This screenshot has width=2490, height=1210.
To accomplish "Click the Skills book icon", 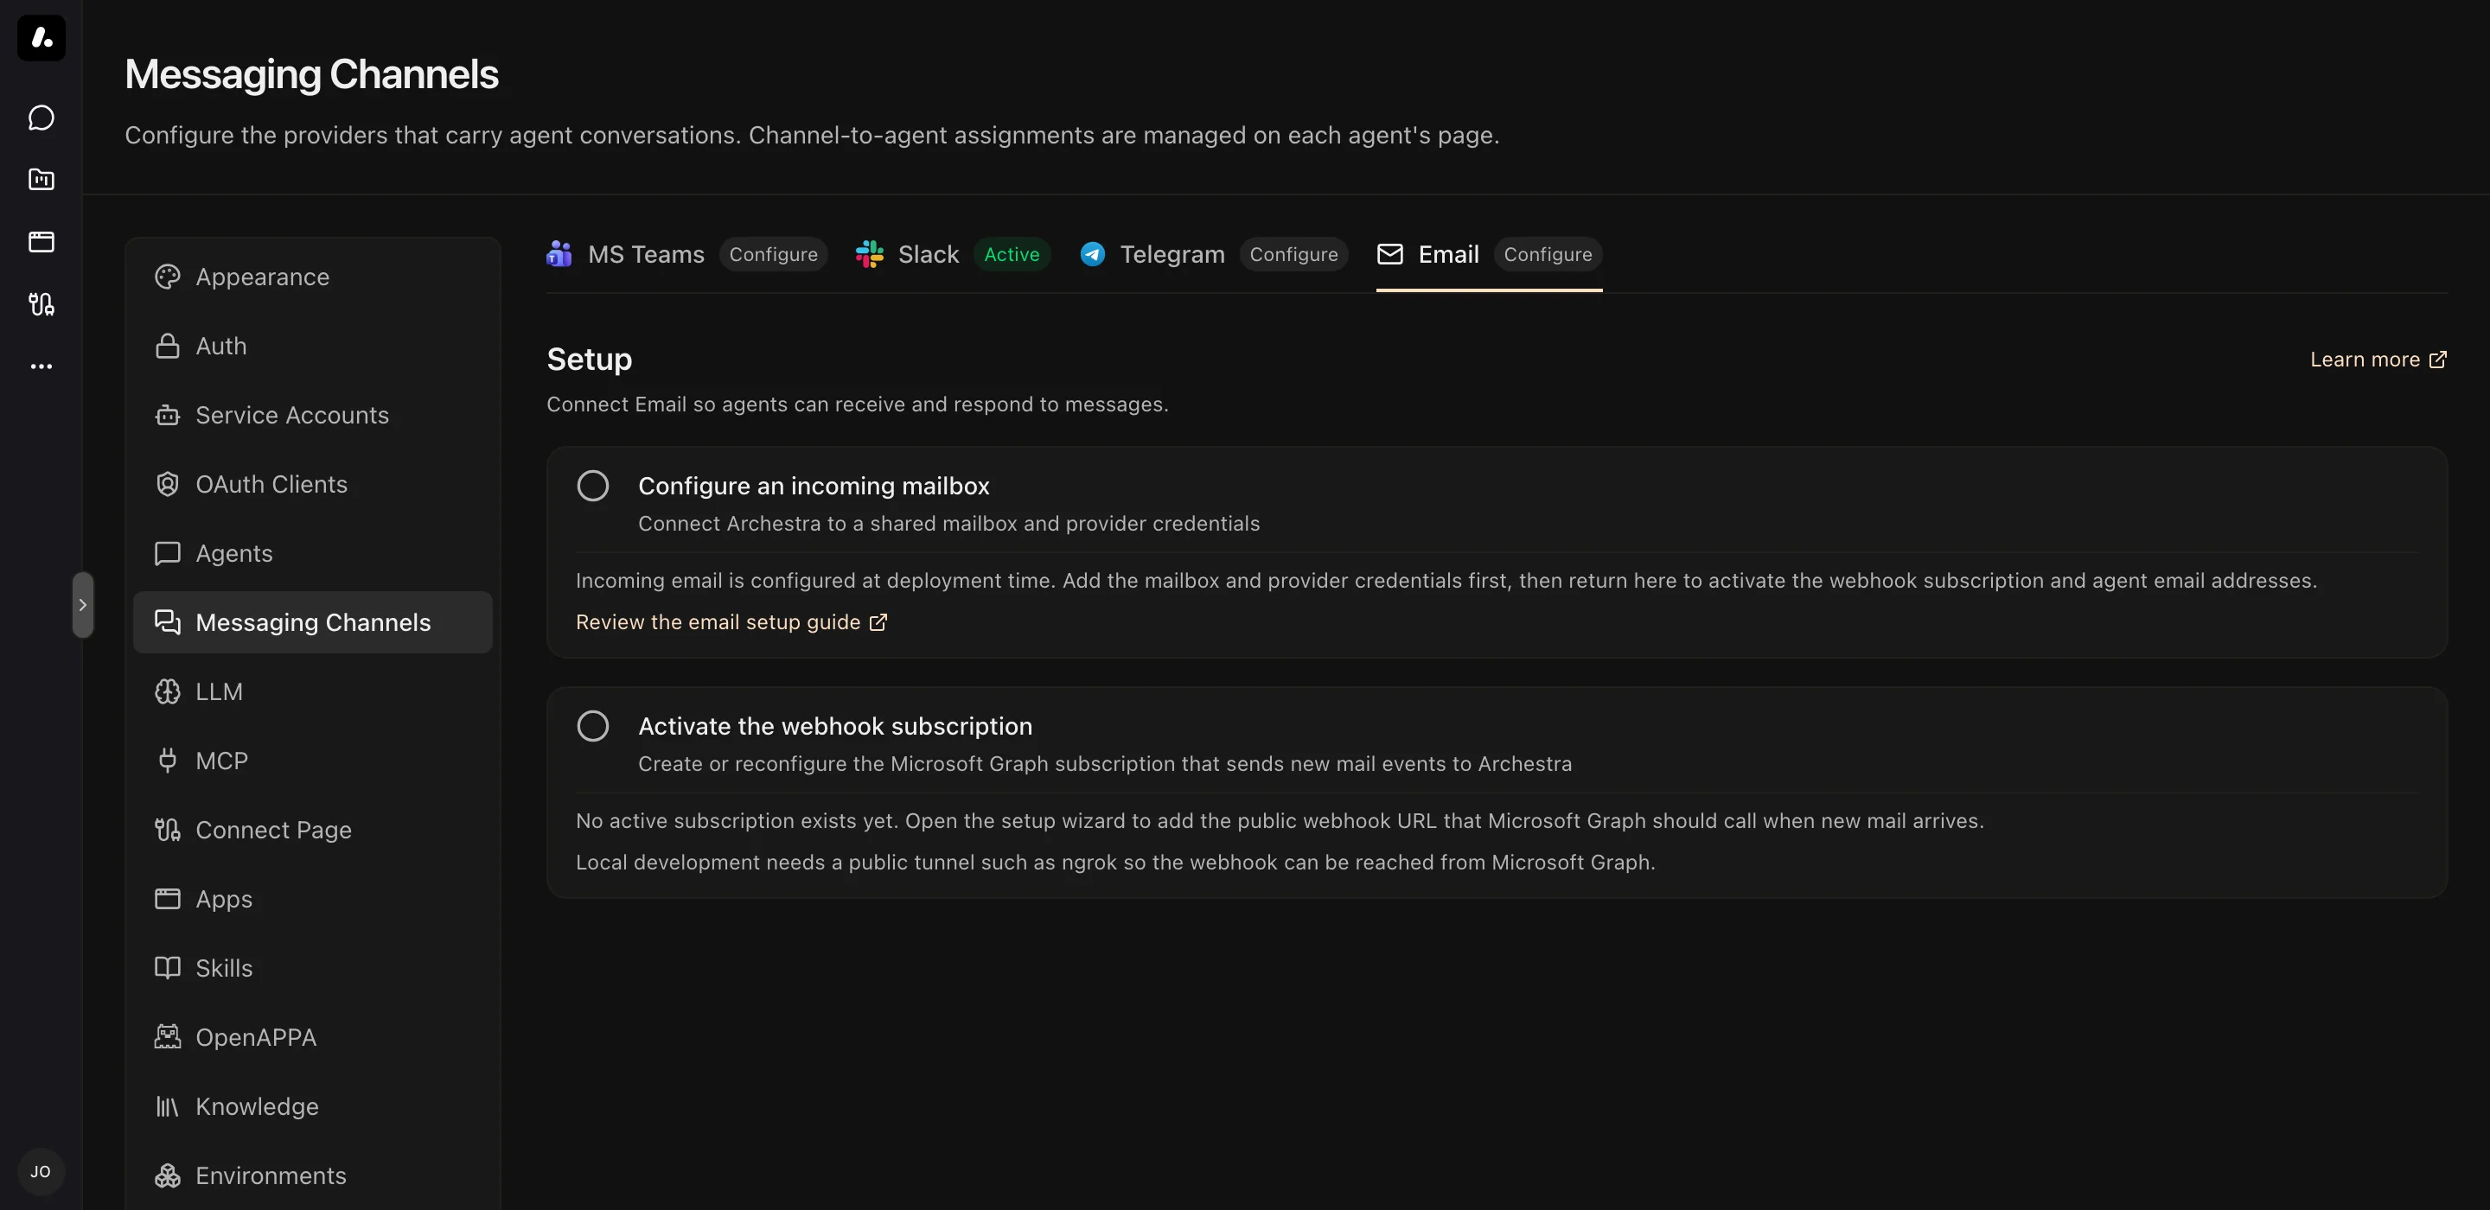I will [x=167, y=968].
